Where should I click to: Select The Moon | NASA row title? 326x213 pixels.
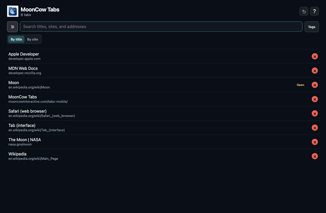pos(25,140)
